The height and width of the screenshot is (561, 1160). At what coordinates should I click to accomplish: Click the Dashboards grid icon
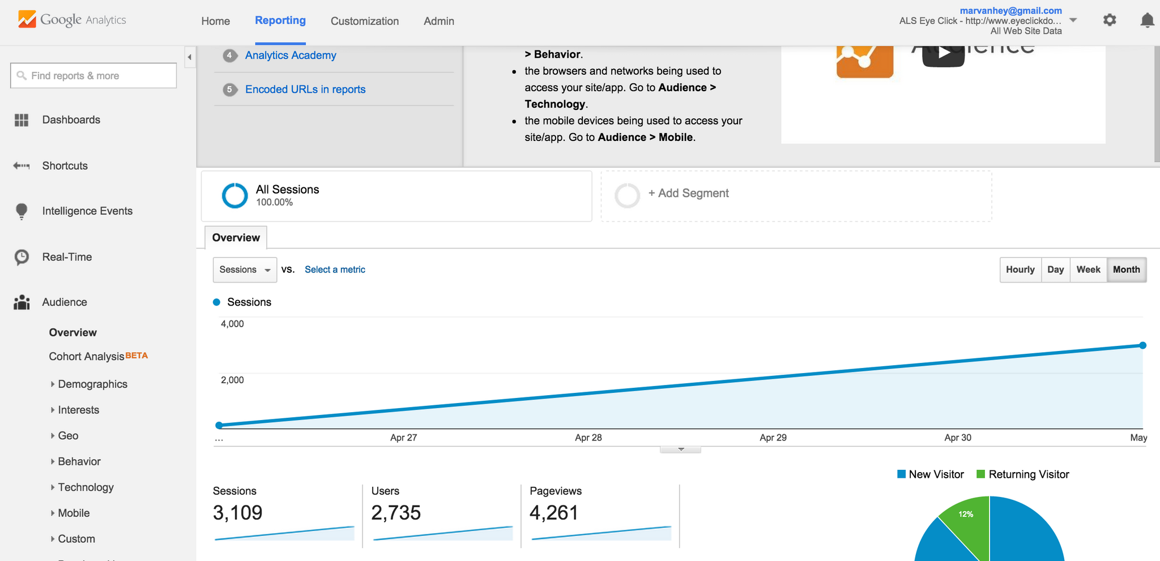click(x=22, y=120)
